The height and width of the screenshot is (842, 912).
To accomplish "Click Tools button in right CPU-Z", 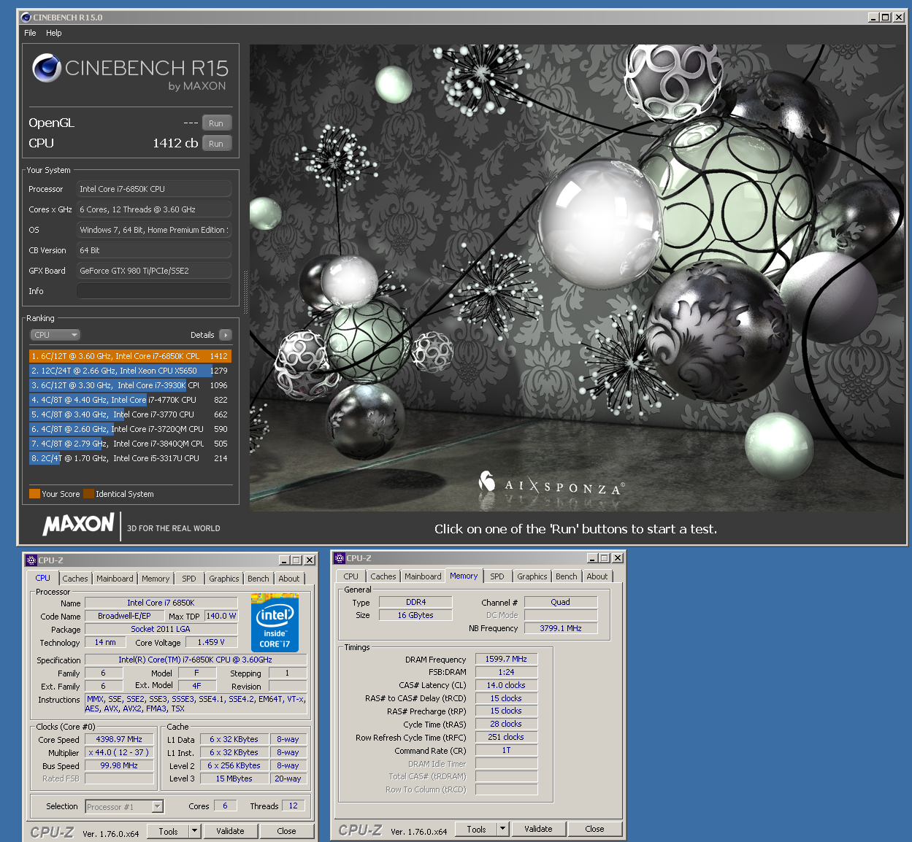I will point(477,829).
